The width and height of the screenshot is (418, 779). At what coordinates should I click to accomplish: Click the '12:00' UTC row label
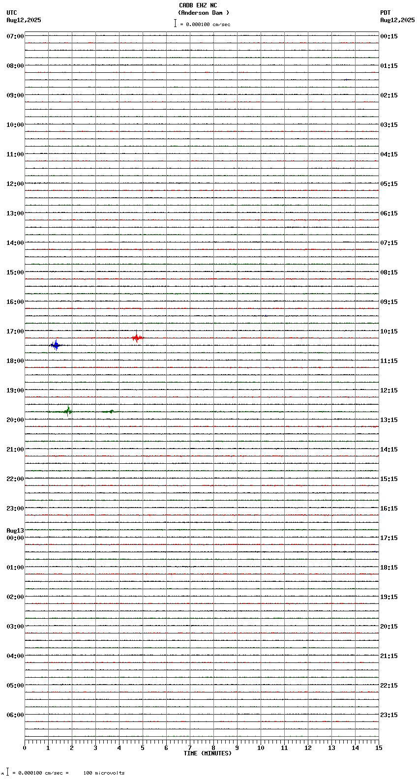pyautogui.click(x=15, y=184)
